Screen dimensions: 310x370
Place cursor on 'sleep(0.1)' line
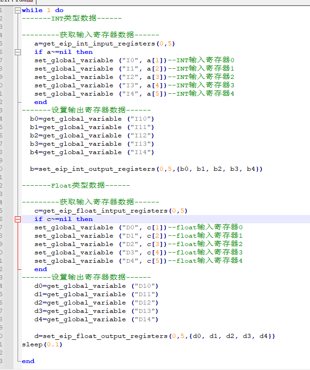click(42, 344)
